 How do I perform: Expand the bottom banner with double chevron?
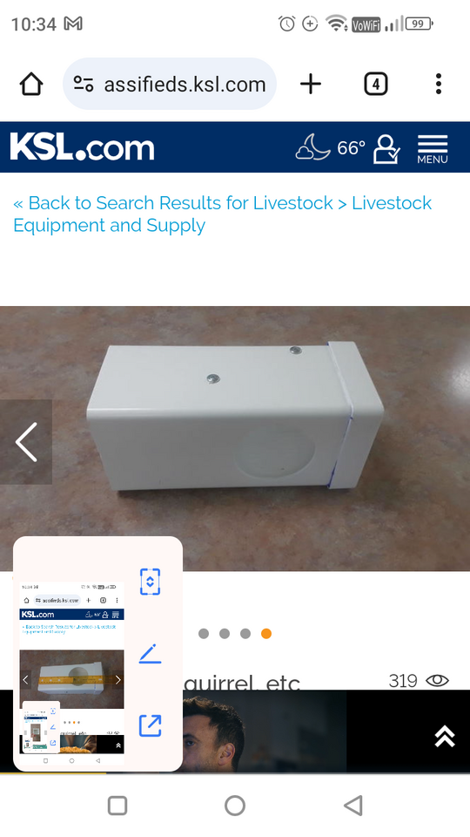445,737
